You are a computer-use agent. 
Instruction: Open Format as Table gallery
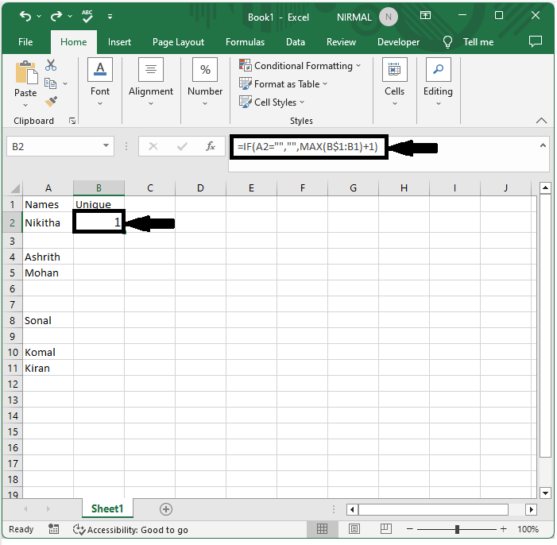click(x=283, y=84)
